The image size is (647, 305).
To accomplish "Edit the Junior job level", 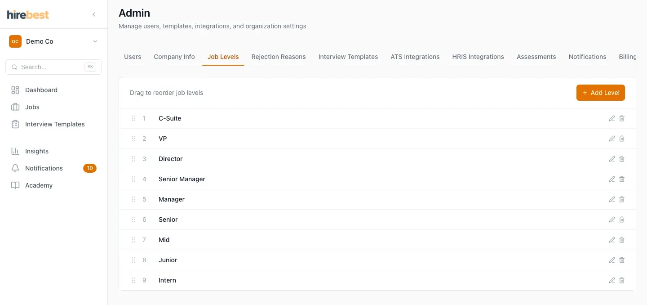I will (x=612, y=260).
